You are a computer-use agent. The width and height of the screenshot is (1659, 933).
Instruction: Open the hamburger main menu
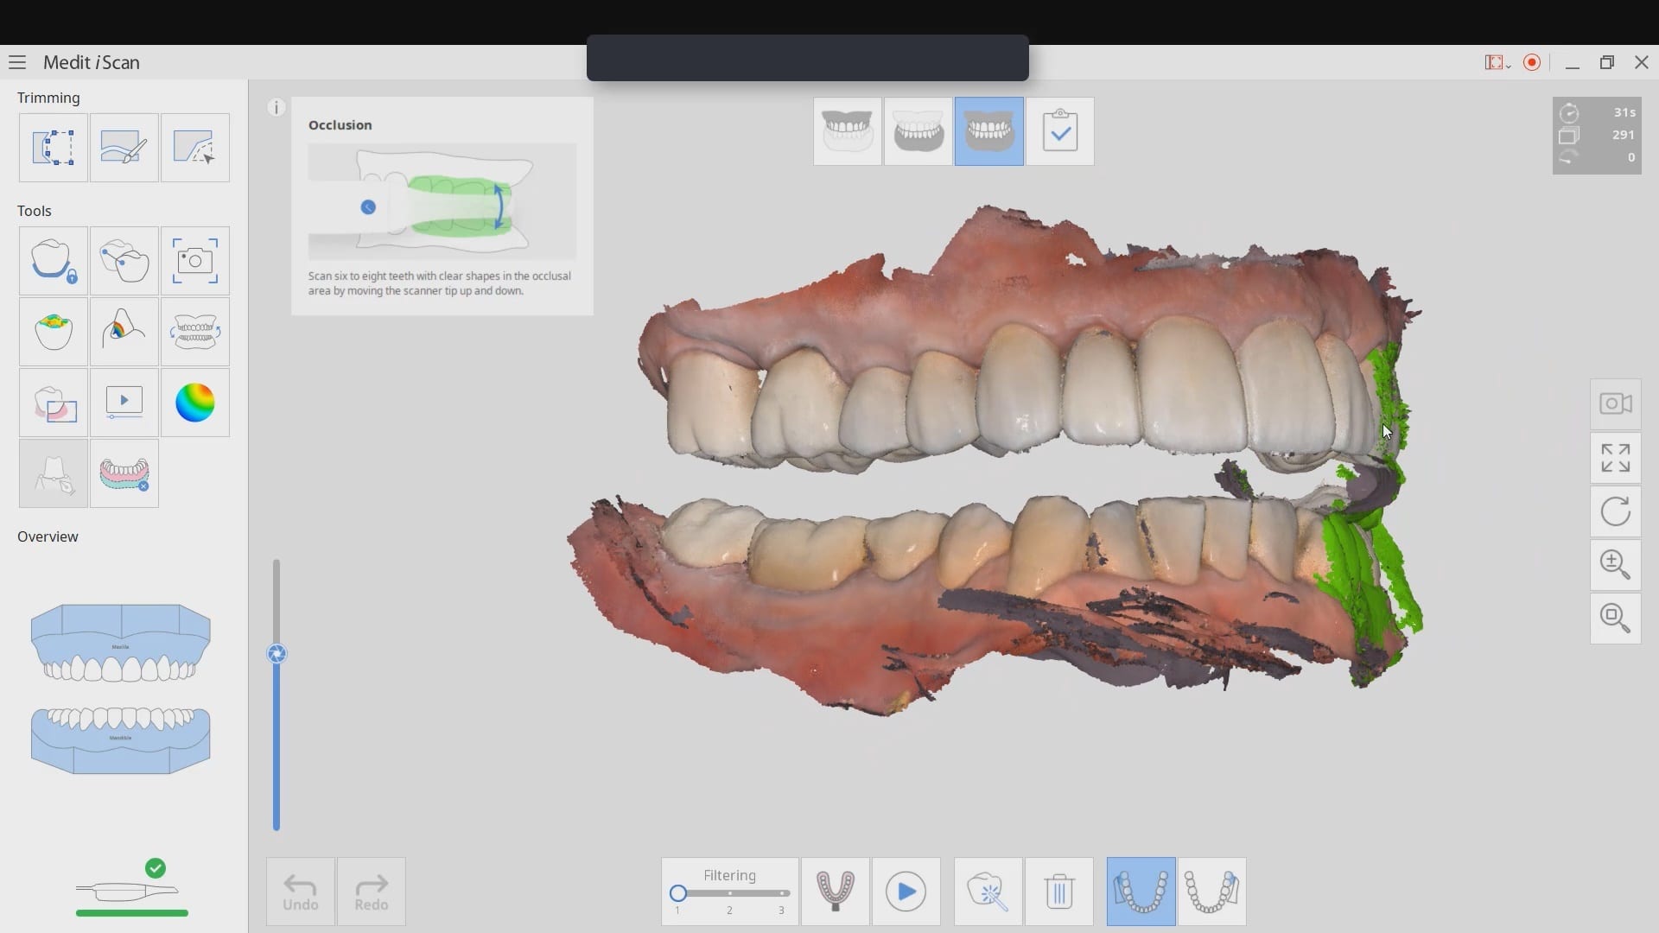pos(17,62)
